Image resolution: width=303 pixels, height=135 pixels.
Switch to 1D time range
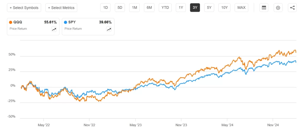click(106, 8)
